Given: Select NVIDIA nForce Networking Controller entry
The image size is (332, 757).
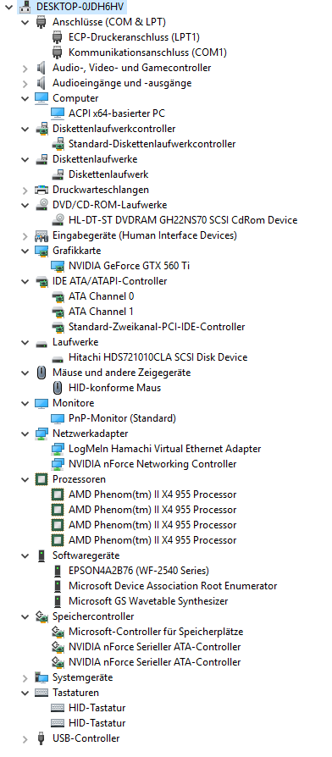Looking at the screenshot, I should [152, 464].
